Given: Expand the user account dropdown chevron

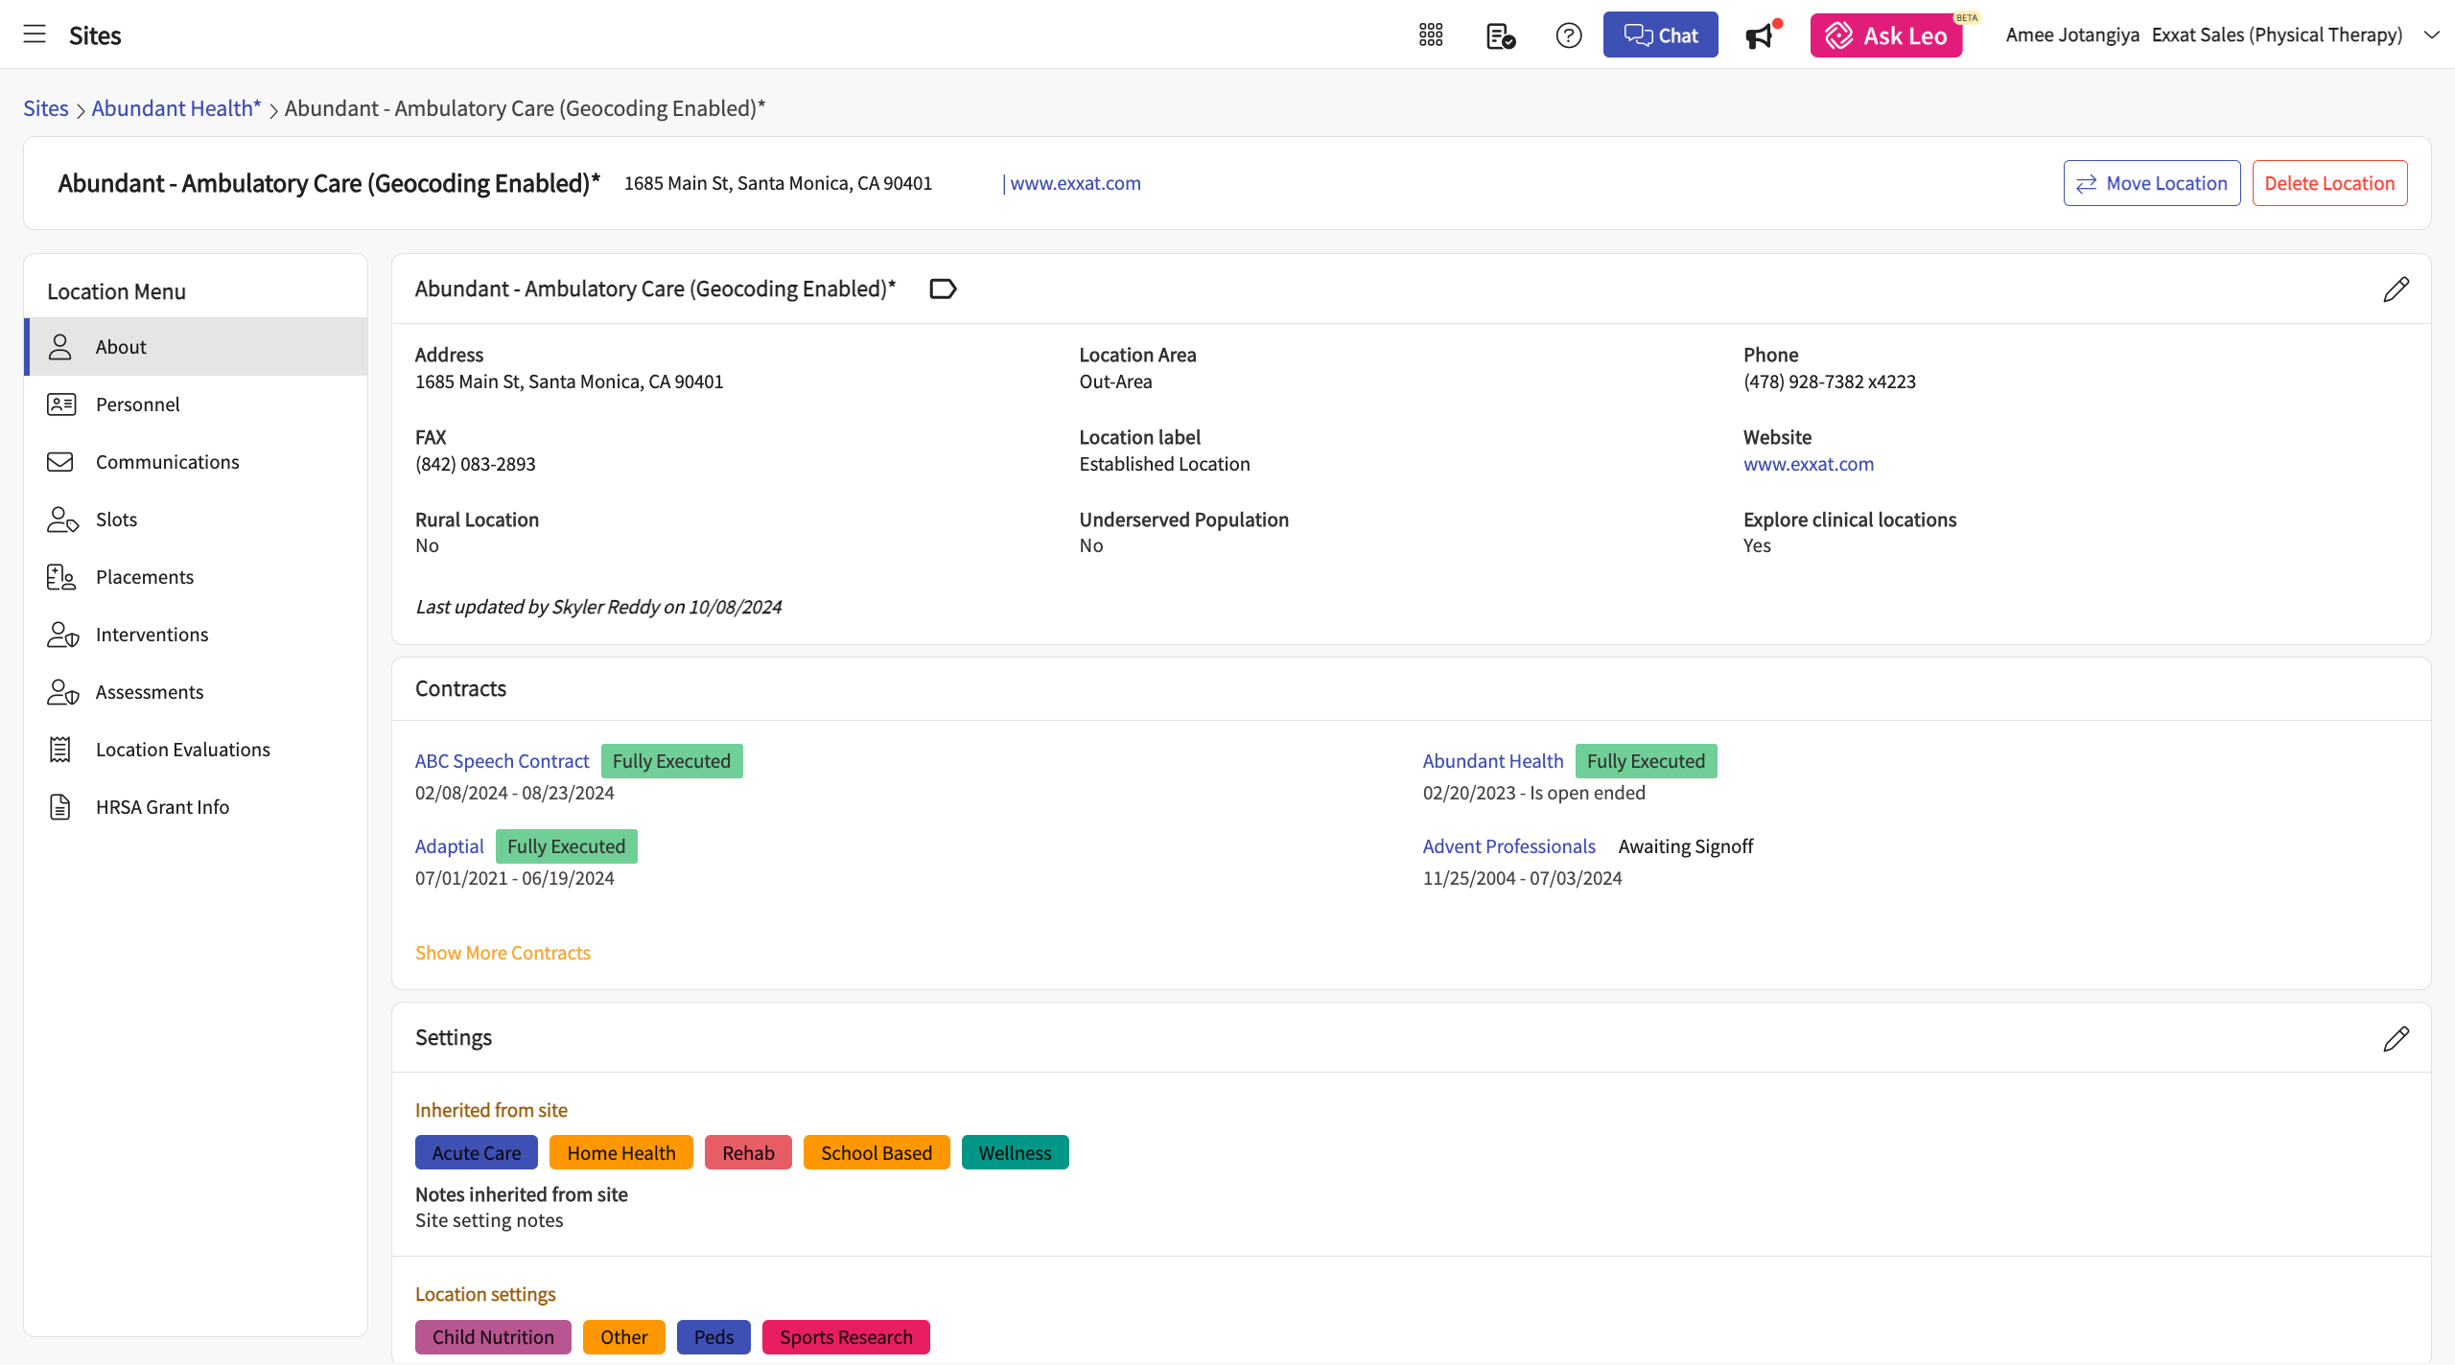Looking at the screenshot, I should click(x=2431, y=35).
